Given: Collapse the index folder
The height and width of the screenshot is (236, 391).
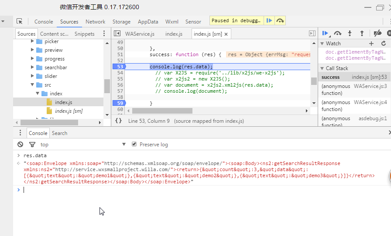Looking at the screenshot, I should coord(38,93).
